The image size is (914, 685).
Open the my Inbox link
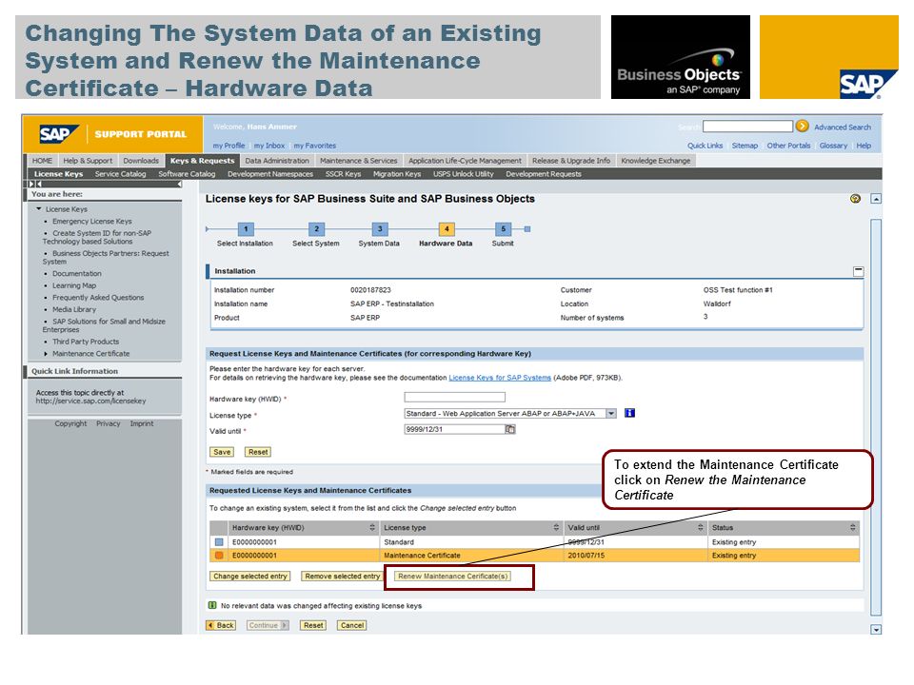pos(269,146)
